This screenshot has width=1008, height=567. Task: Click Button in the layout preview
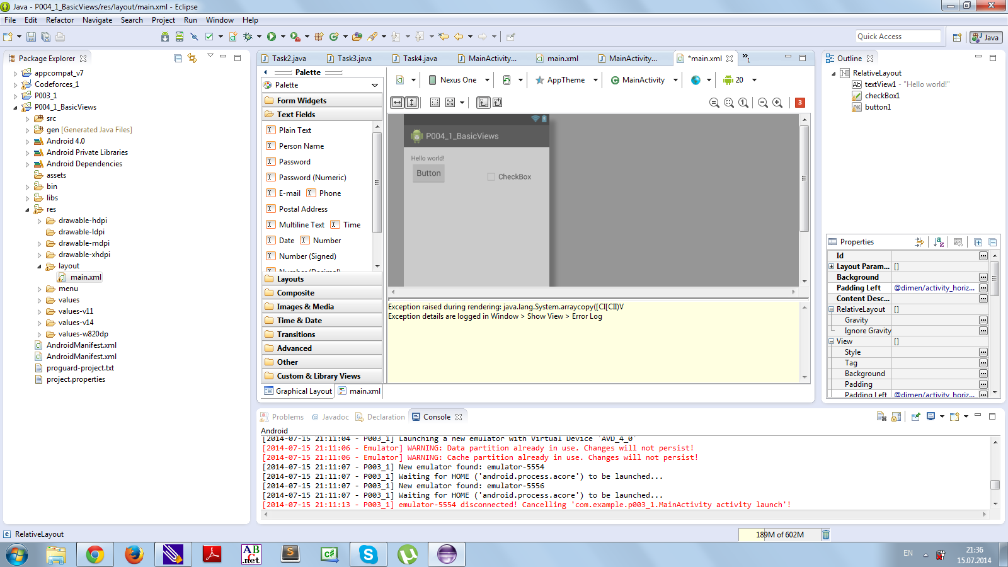click(428, 173)
